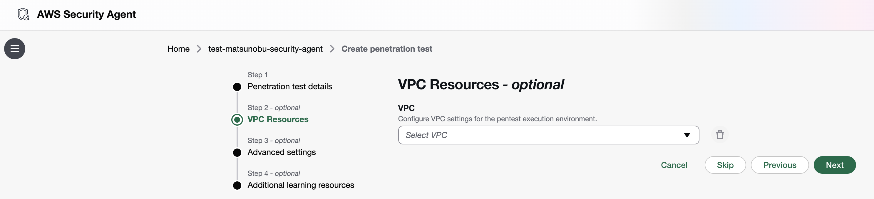The image size is (874, 199).
Task: Click the Advanced settings step bullet
Action: pos(237,153)
